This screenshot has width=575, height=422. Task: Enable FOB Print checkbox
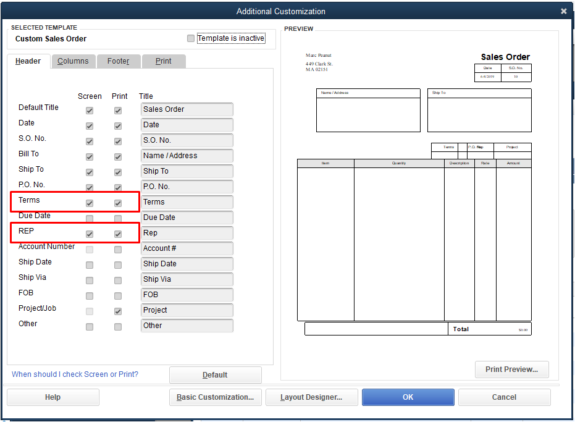tap(118, 296)
